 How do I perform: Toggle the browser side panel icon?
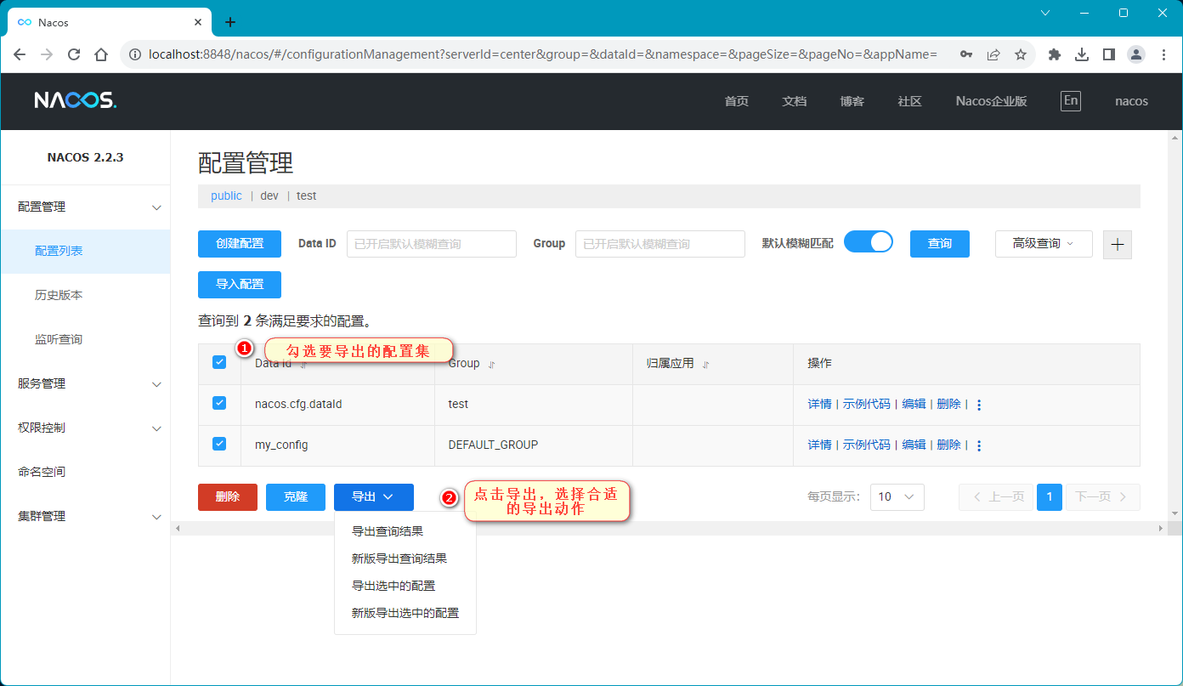[x=1109, y=54]
